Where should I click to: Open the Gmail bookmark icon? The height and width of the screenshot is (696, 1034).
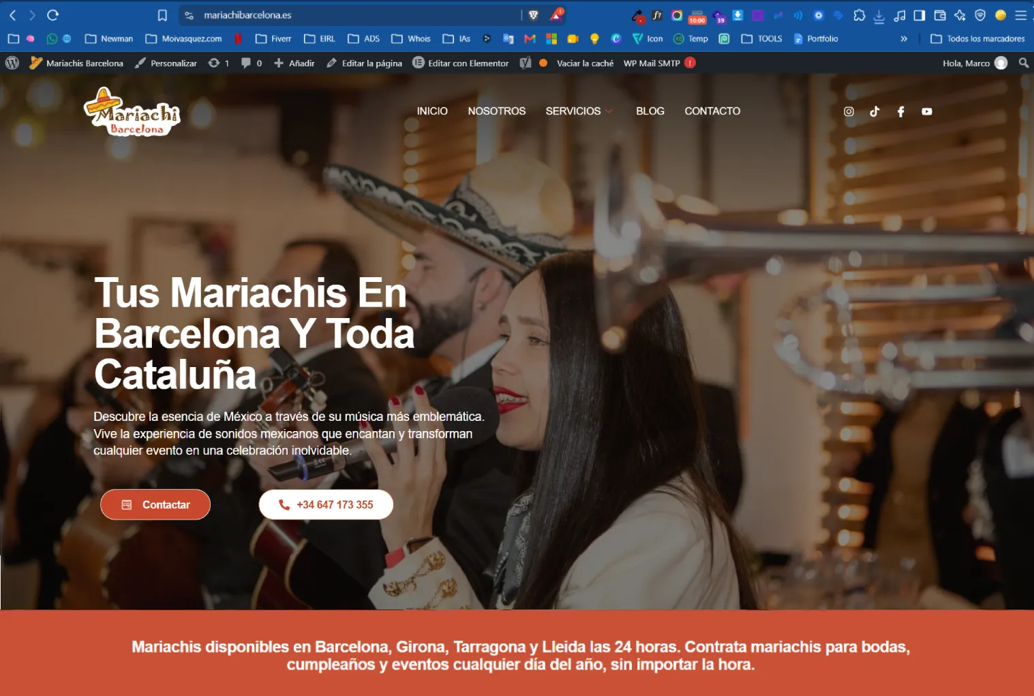[x=530, y=39]
